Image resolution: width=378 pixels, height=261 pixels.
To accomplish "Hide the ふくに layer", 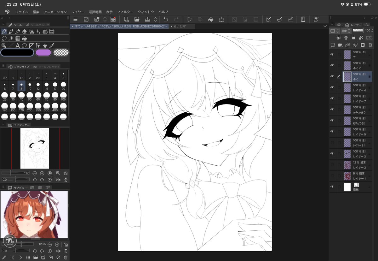I will point(332,65).
